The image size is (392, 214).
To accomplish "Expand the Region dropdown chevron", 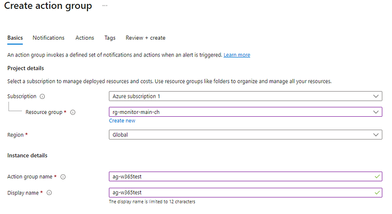I will pos(376,135).
